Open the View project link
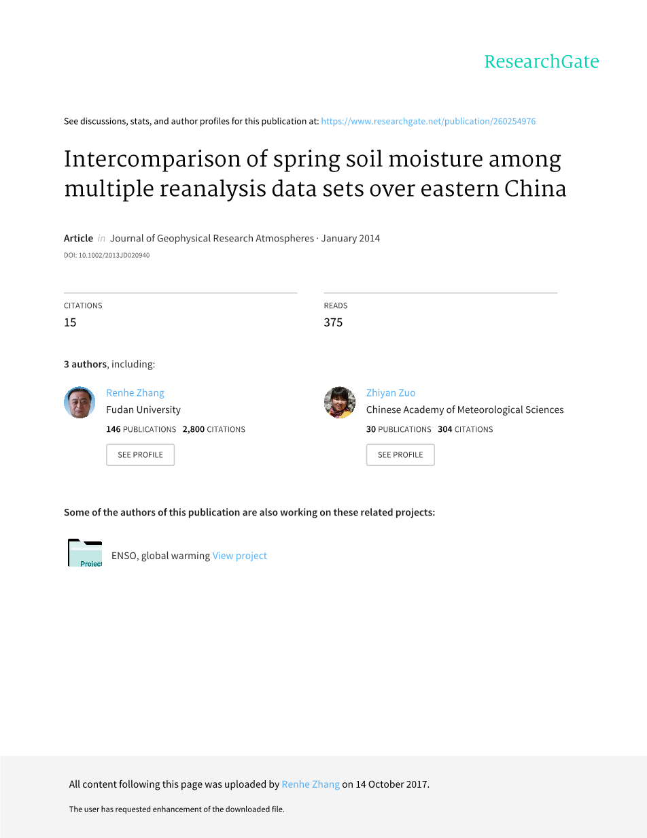This screenshot has width=647, height=838. pyautogui.click(x=240, y=556)
